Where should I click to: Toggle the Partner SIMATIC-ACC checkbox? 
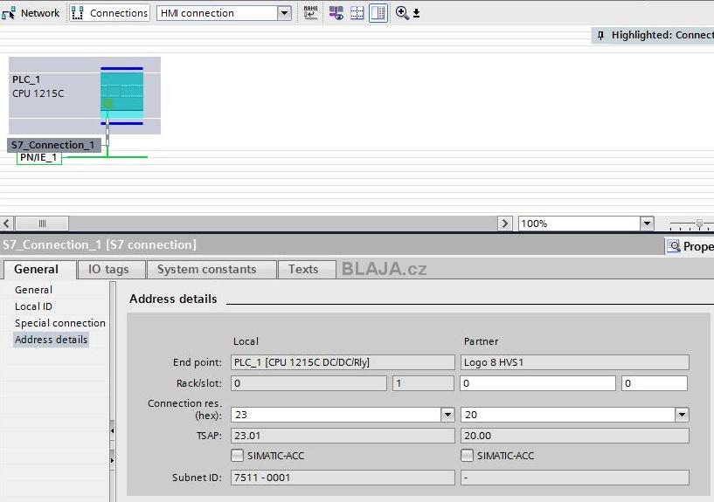(468, 455)
